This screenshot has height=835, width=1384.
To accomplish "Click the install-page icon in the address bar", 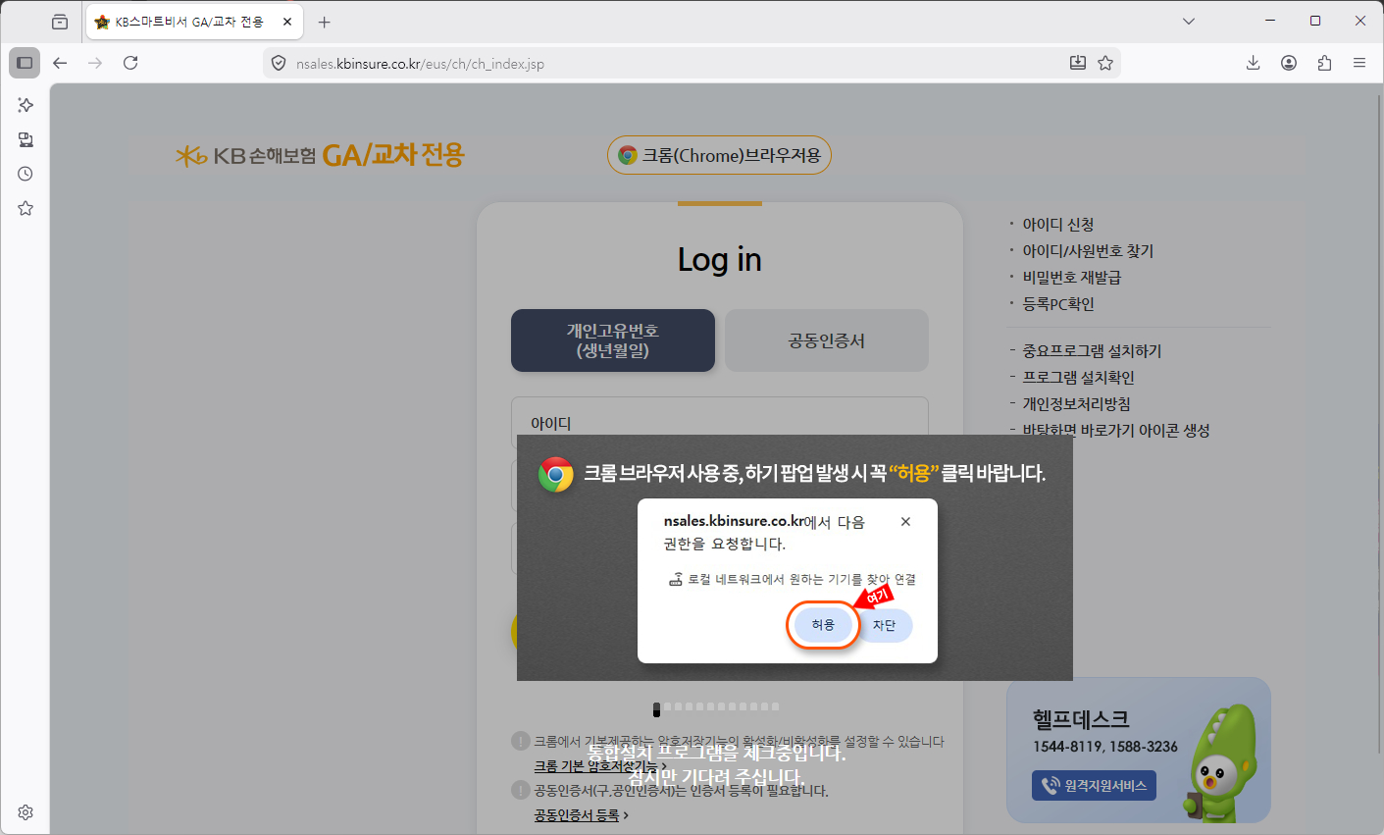I will pyautogui.click(x=1078, y=63).
